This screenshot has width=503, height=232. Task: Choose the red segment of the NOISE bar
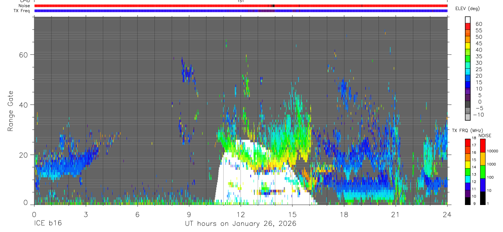pos(483,146)
